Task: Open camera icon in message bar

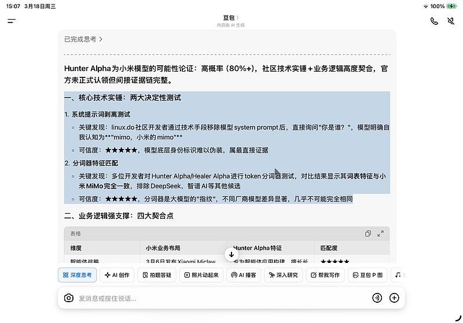Action: point(69,298)
